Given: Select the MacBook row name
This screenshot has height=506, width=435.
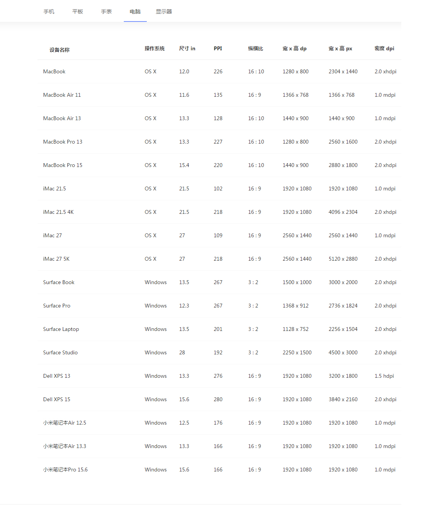Looking at the screenshot, I should click(x=54, y=71).
